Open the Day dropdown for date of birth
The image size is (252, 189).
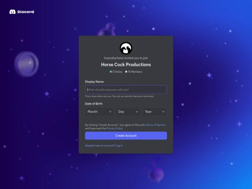128,112
